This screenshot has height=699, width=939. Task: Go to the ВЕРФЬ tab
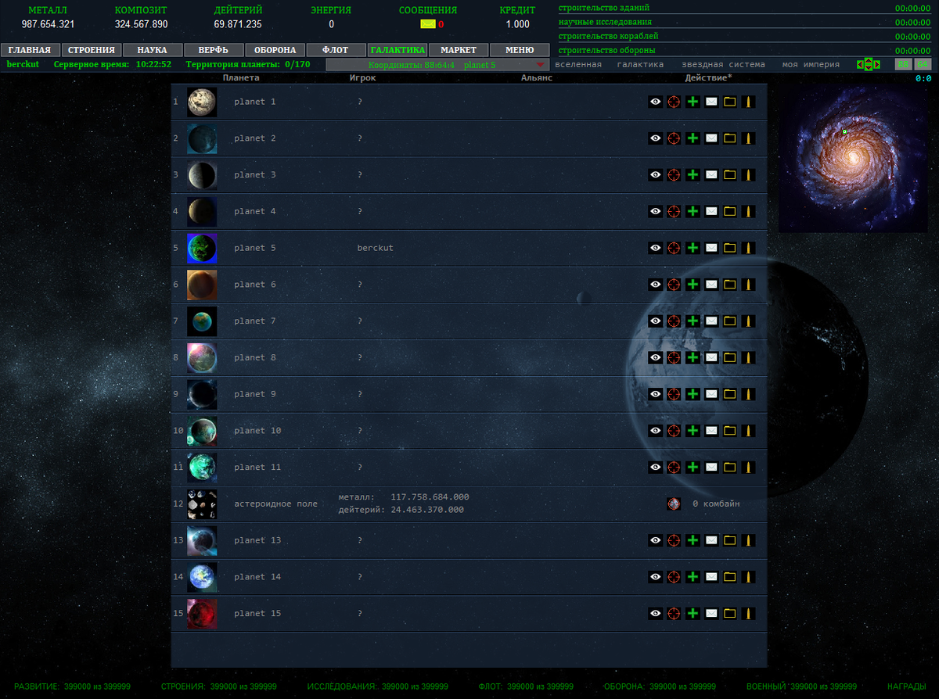pyautogui.click(x=213, y=50)
